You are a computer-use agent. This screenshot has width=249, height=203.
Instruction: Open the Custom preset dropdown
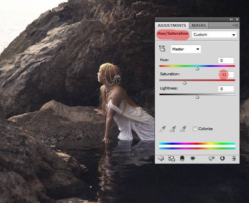pyautogui.click(x=214, y=35)
